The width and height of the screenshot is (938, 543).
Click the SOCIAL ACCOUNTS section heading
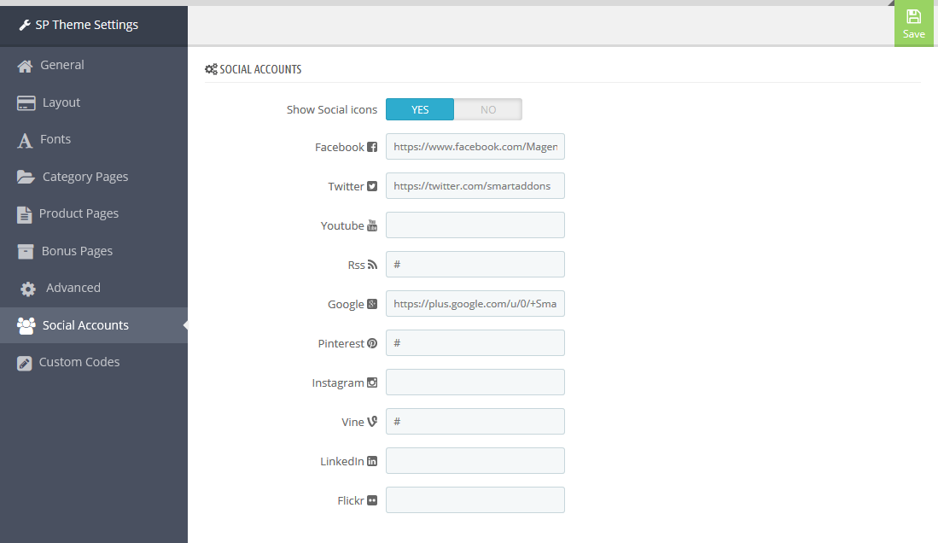pyautogui.click(x=260, y=69)
